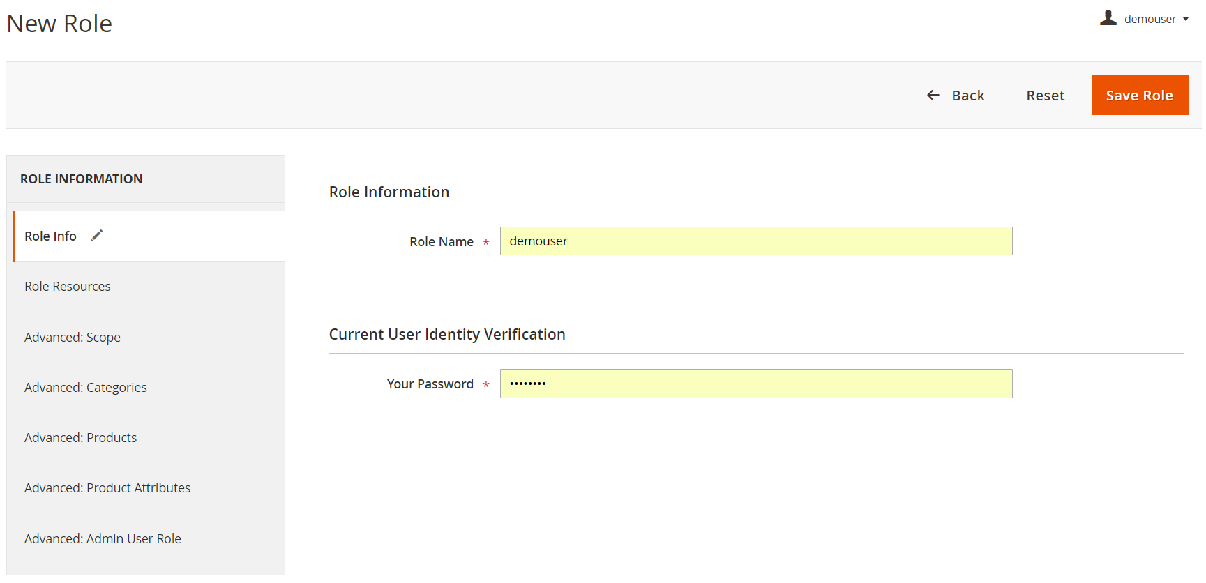Screen dimensions: 1206x583
Task: Click the back arrow icon
Action: [x=933, y=95]
